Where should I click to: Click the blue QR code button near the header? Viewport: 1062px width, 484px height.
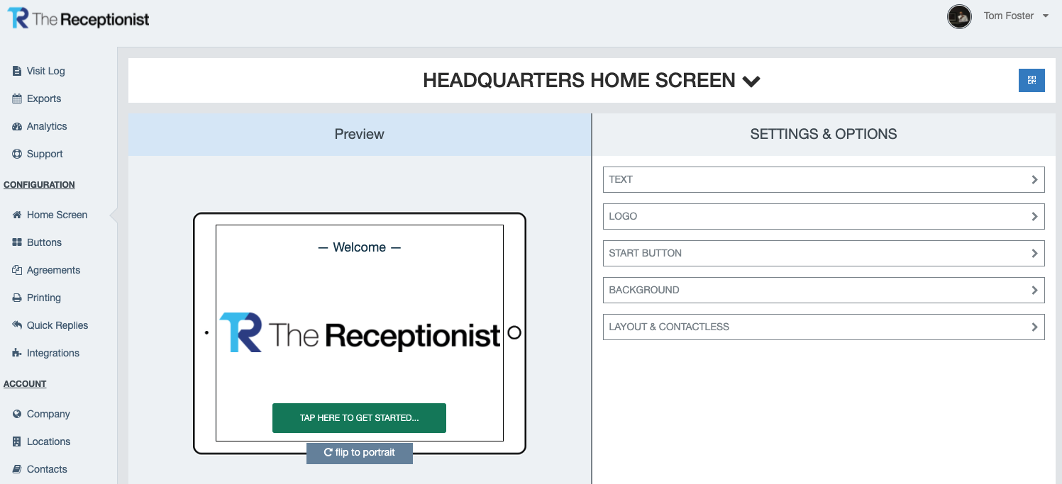[x=1031, y=80]
